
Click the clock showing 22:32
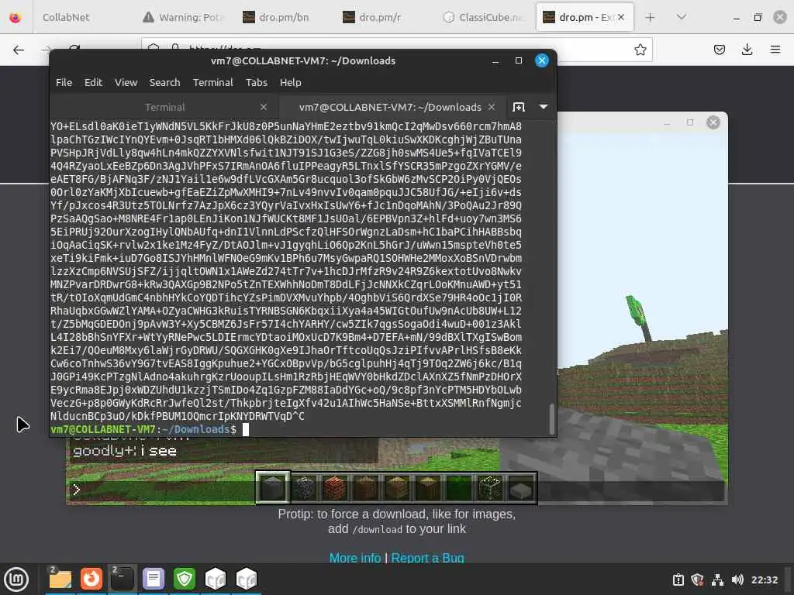coord(764,580)
